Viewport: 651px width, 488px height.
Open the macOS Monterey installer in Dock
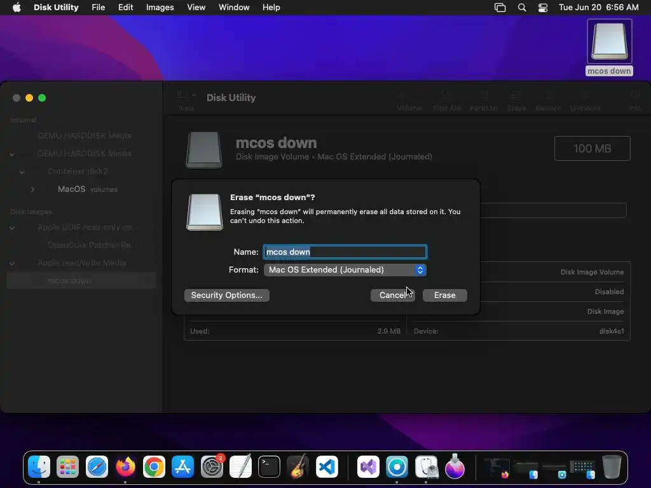pos(455,467)
